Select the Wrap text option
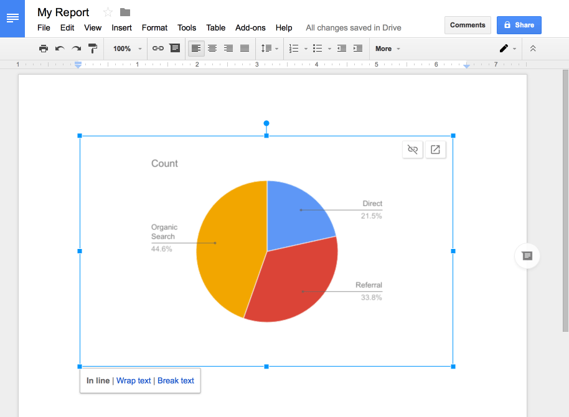Screen dimensions: 569x417 pyautogui.click(x=134, y=380)
